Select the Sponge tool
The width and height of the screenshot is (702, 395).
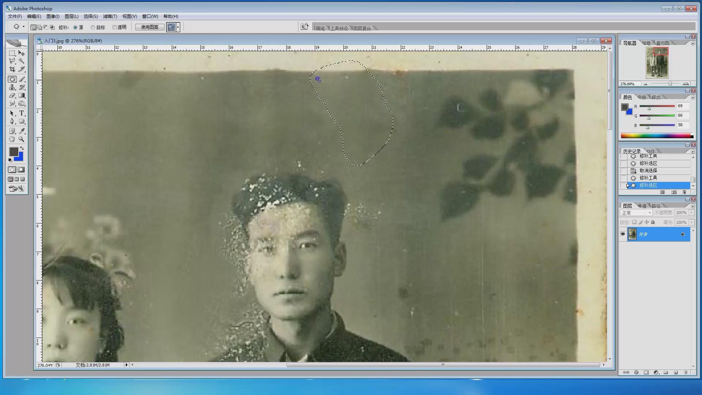coord(22,104)
